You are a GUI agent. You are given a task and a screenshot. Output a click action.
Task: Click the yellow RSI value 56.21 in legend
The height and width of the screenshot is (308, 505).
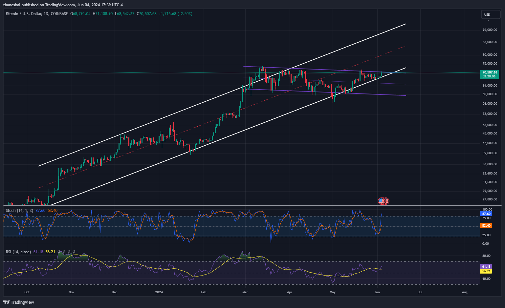(50, 252)
